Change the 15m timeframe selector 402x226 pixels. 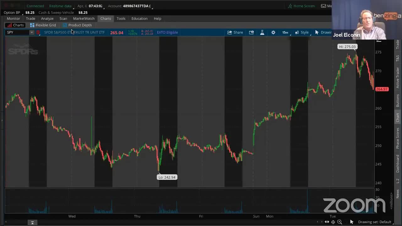285,32
